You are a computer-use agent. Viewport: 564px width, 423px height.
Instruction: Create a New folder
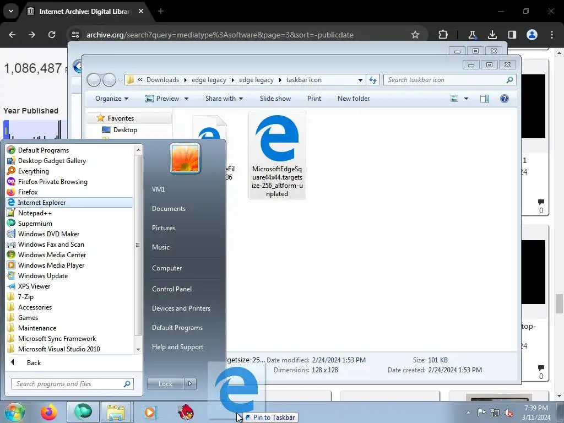tap(354, 99)
